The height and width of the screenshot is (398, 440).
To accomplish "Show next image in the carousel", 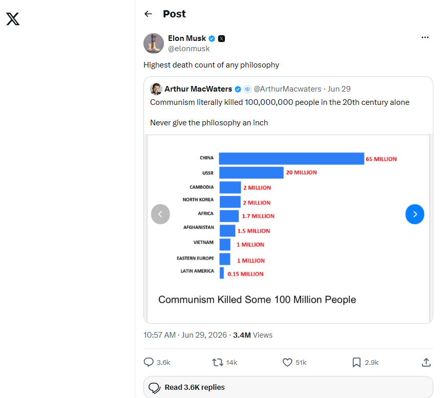I will click(x=415, y=214).
